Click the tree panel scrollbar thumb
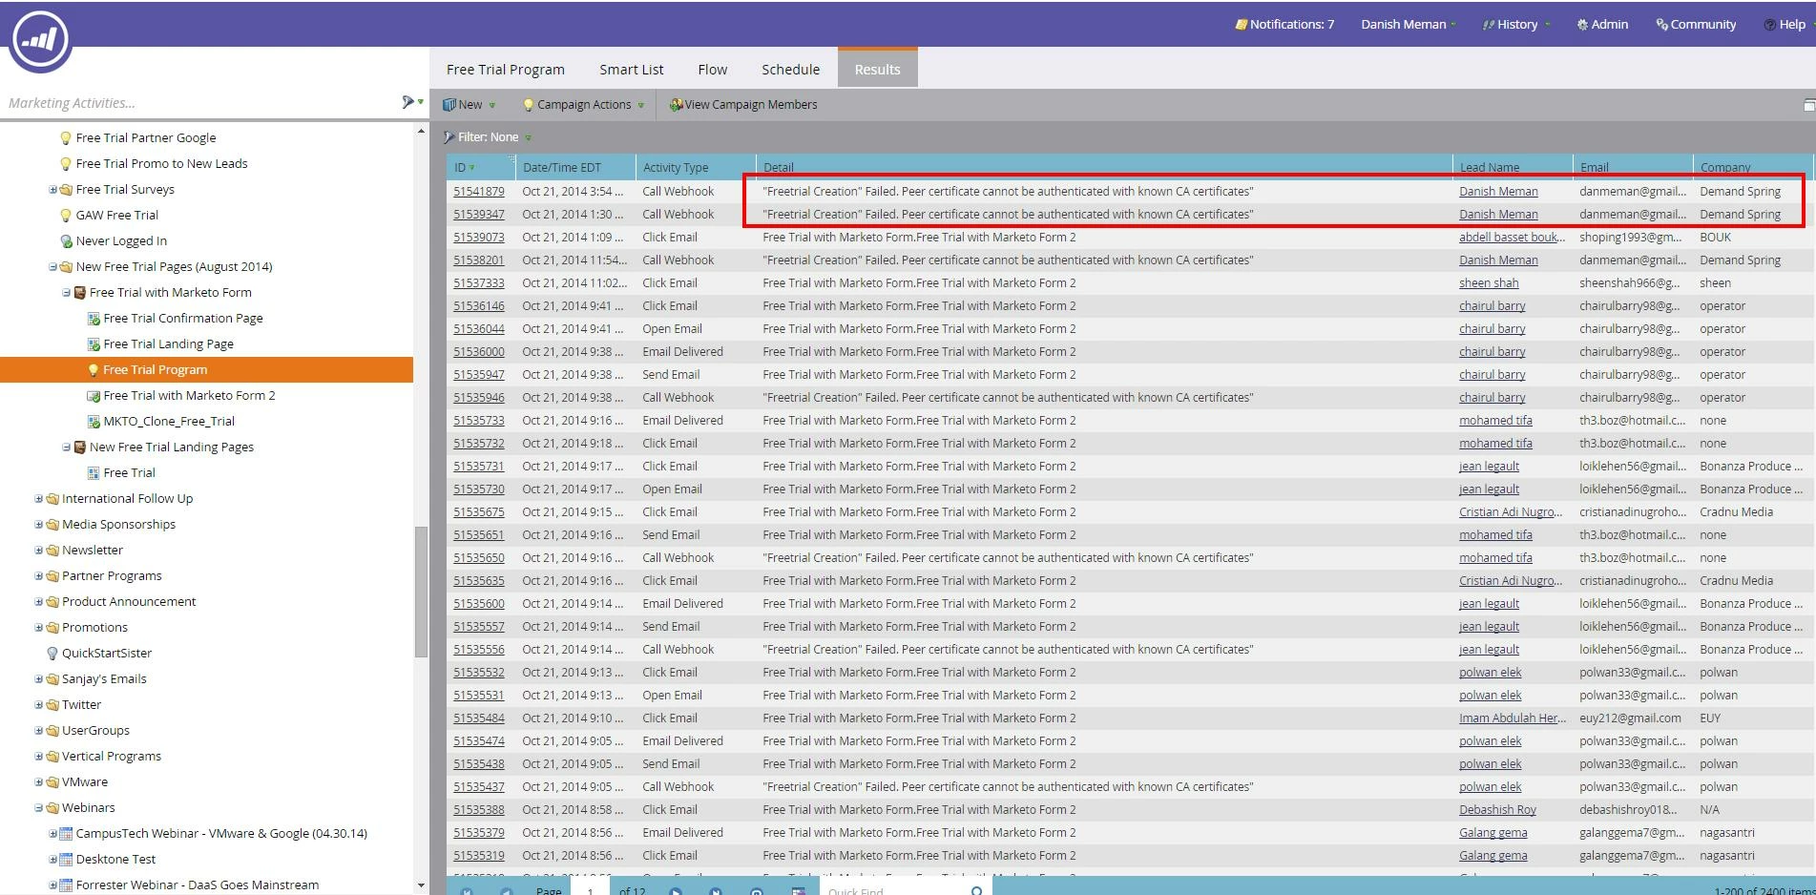The width and height of the screenshot is (1816, 895). tap(421, 592)
